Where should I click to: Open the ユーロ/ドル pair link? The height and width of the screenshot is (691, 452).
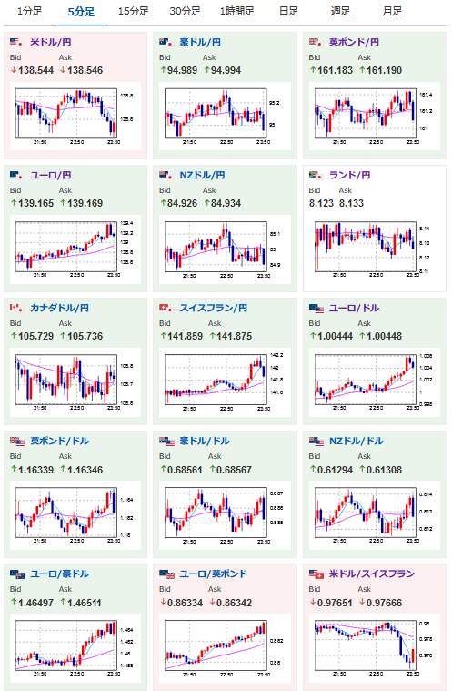click(x=354, y=308)
